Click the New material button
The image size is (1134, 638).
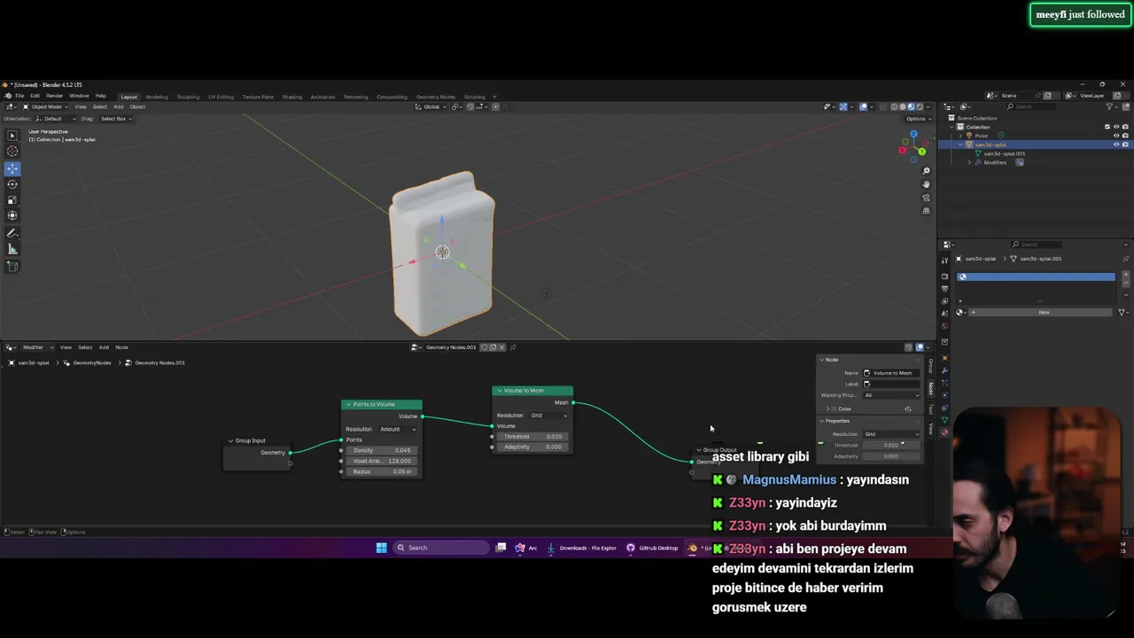(1044, 312)
